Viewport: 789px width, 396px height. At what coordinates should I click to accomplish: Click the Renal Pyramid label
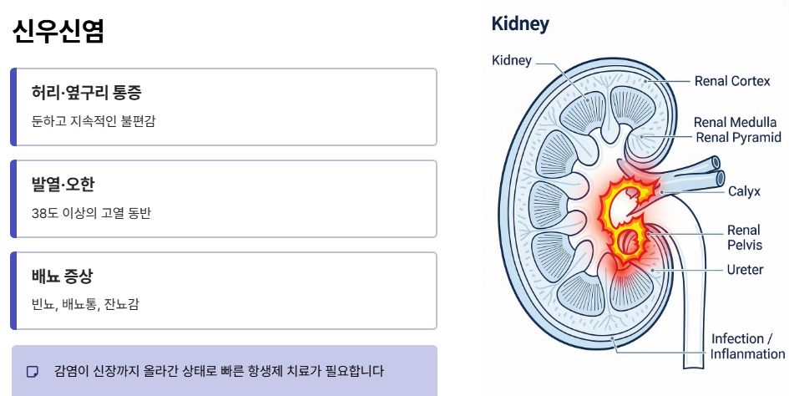[738, 137]
